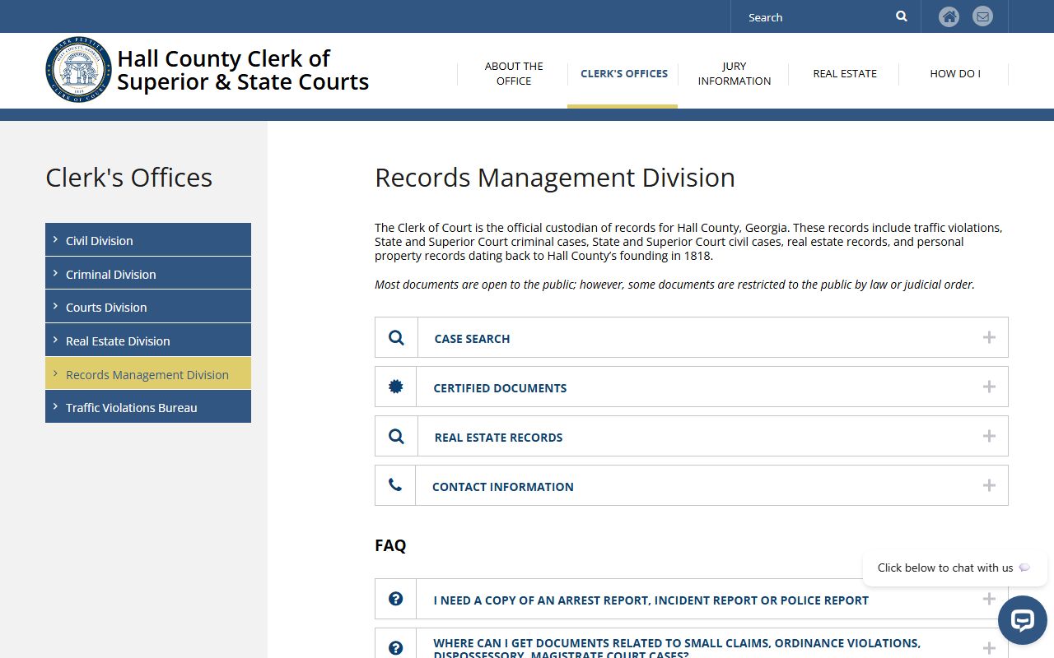The height and width of the screenshot is (658, 1054).
Task: Click the search magnifier icon in top bar
Action: tap(902, 16)
